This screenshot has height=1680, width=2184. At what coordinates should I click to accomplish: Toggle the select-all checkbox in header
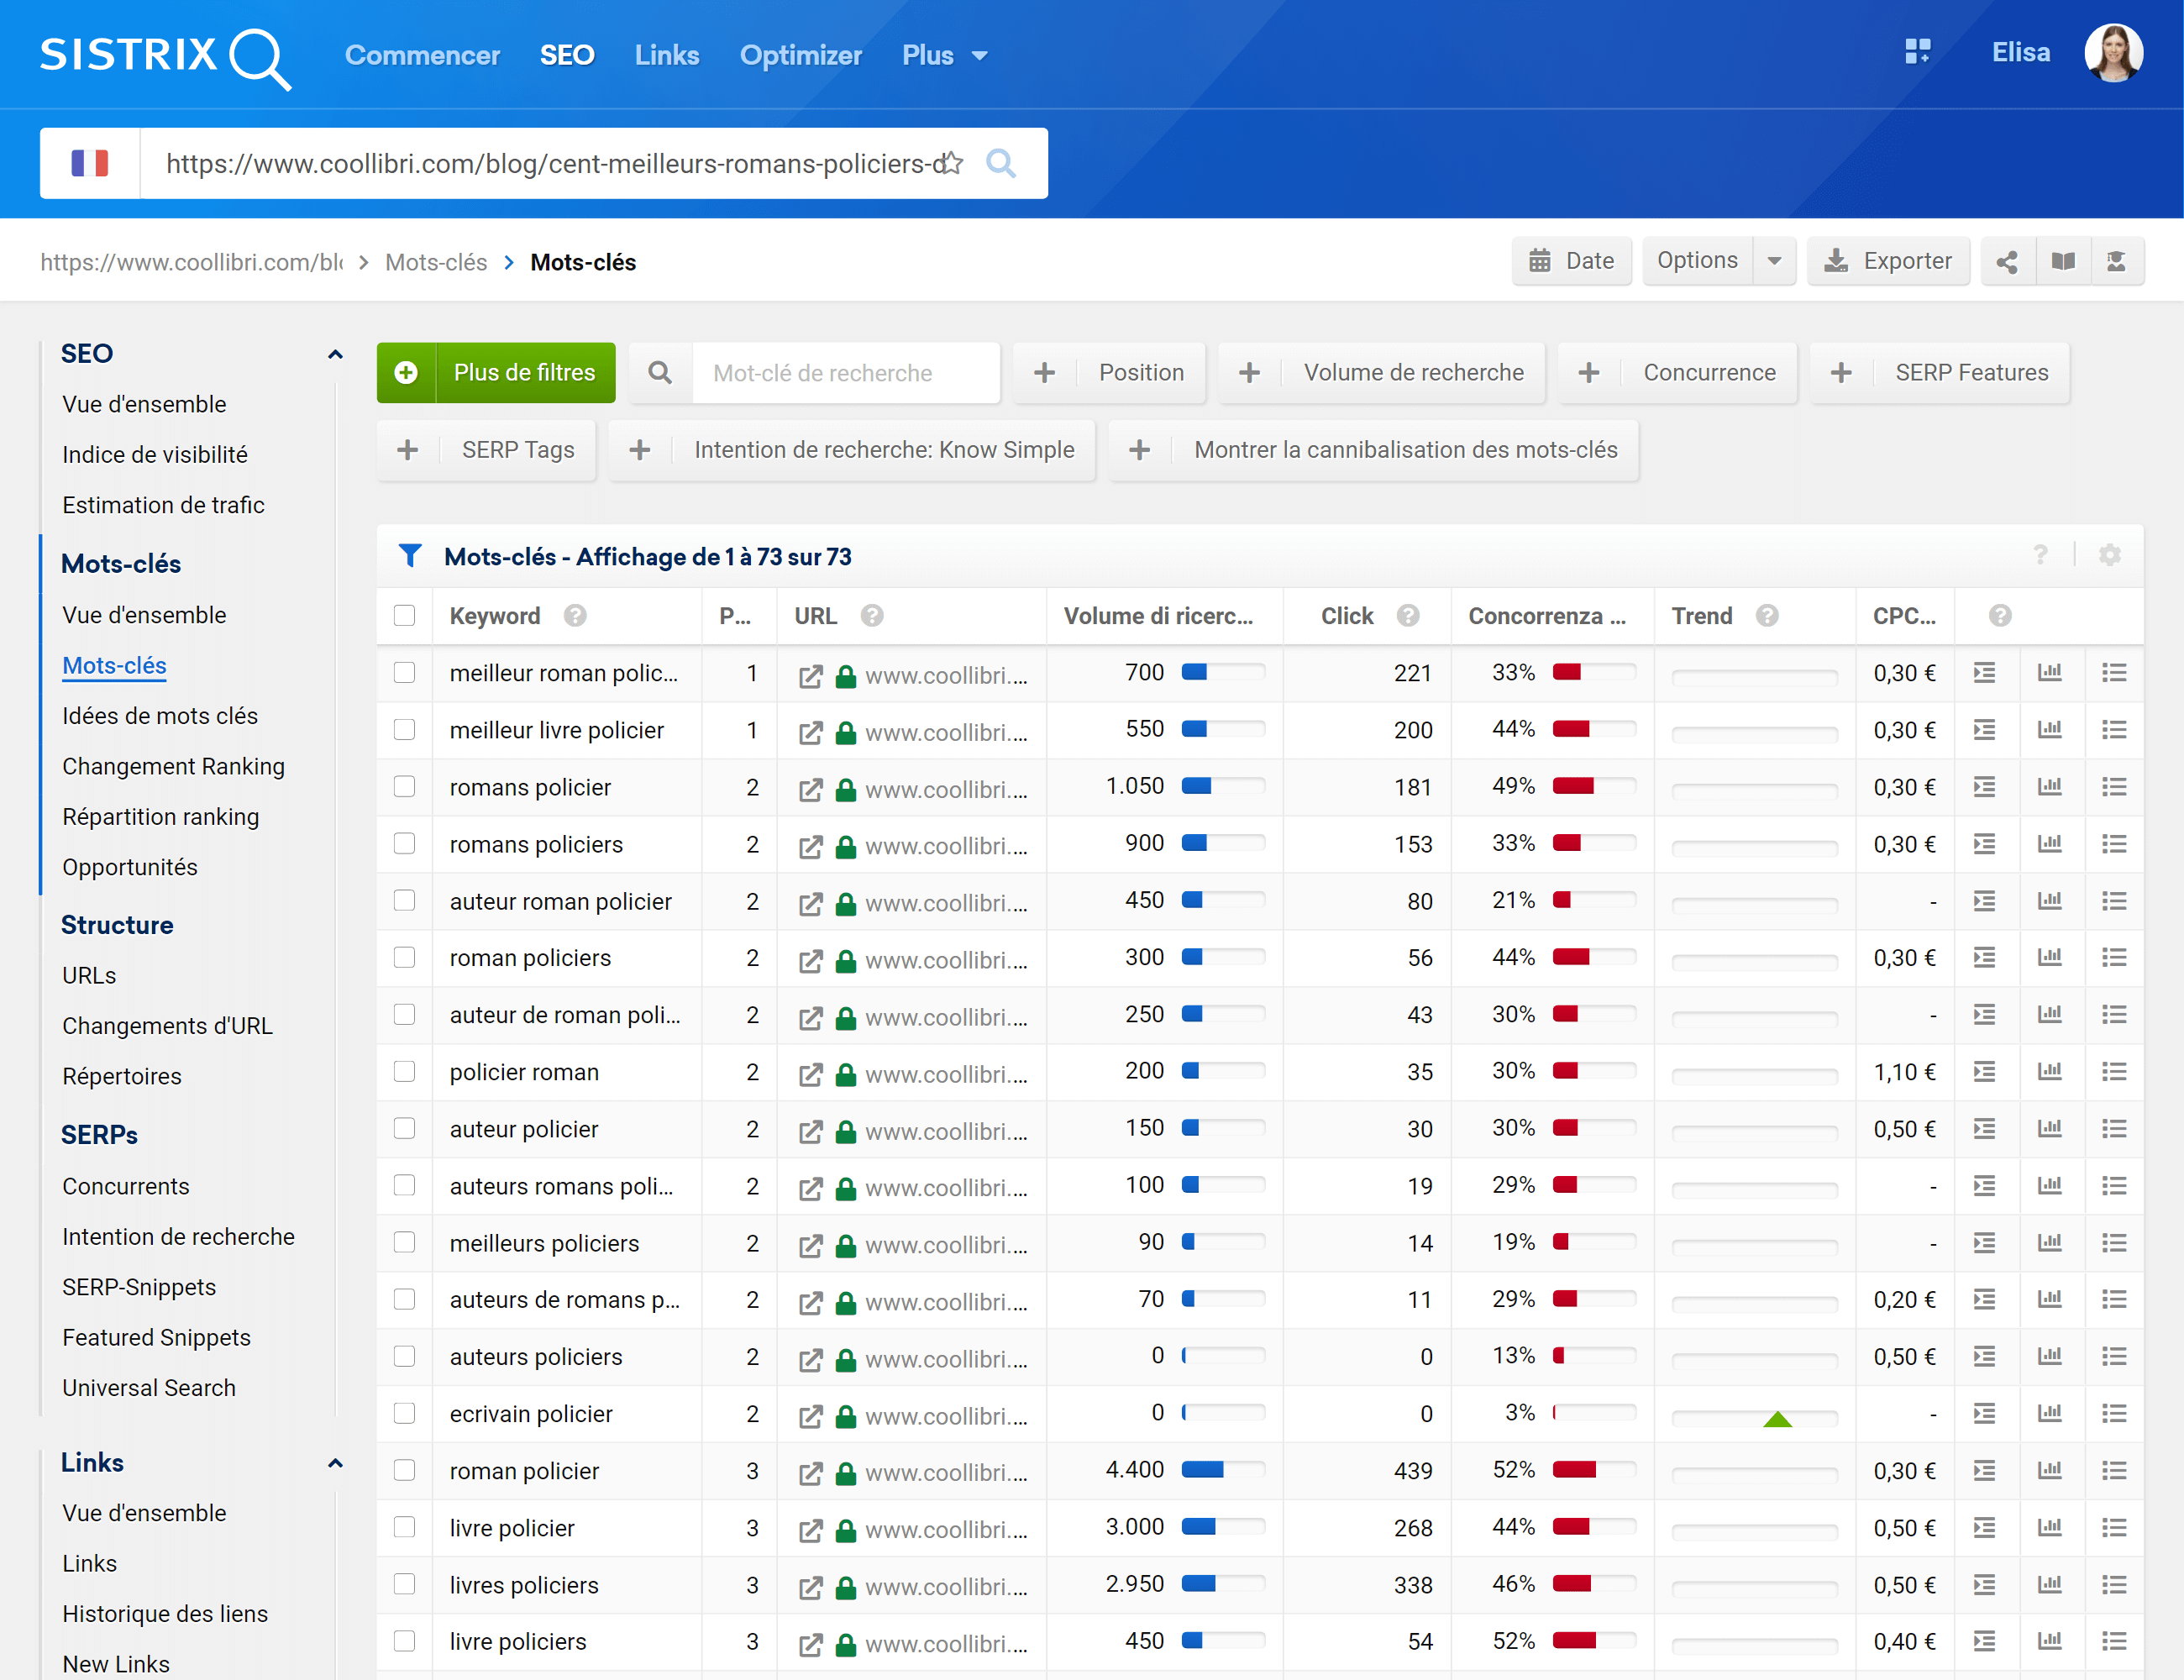pos(404,615)
